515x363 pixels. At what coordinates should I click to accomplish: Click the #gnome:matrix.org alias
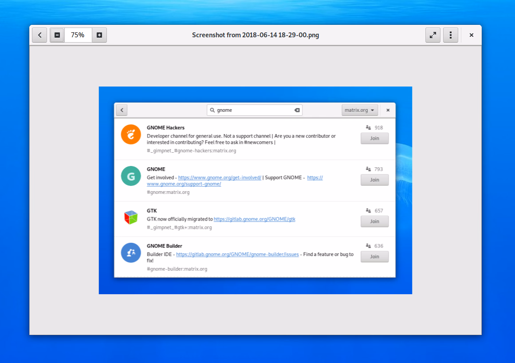tap(168, 192)
